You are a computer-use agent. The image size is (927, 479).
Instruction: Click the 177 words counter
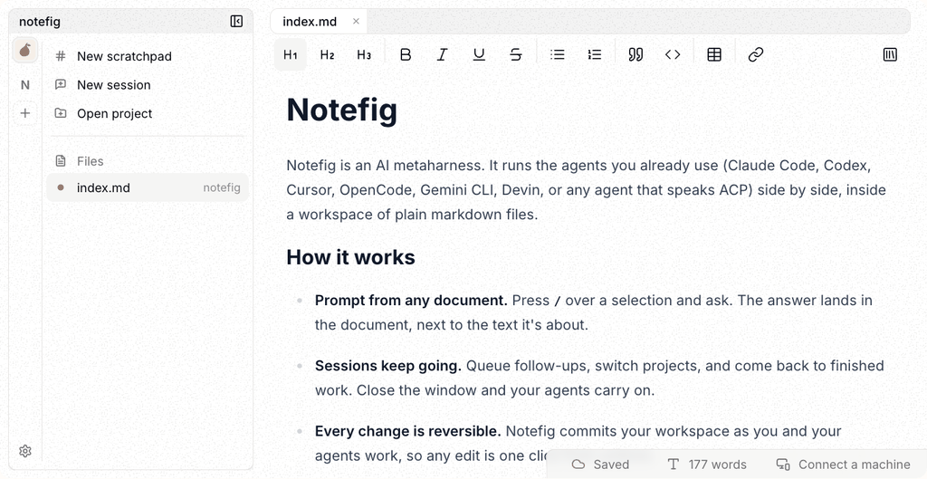[x=706, y=465]
